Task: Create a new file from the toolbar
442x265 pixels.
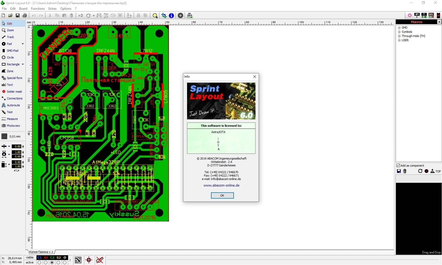Action: coord(3,15)
